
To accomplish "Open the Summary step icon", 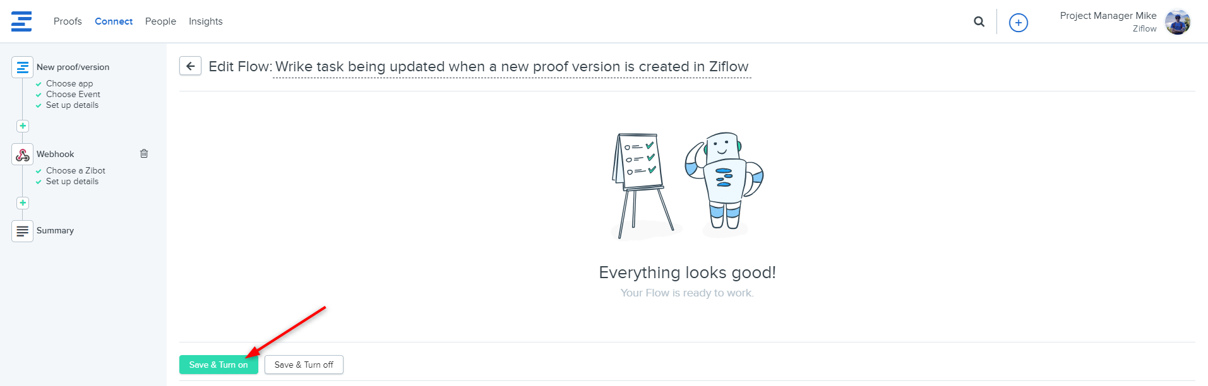I will pyautogui.click(x=23, y=231).
